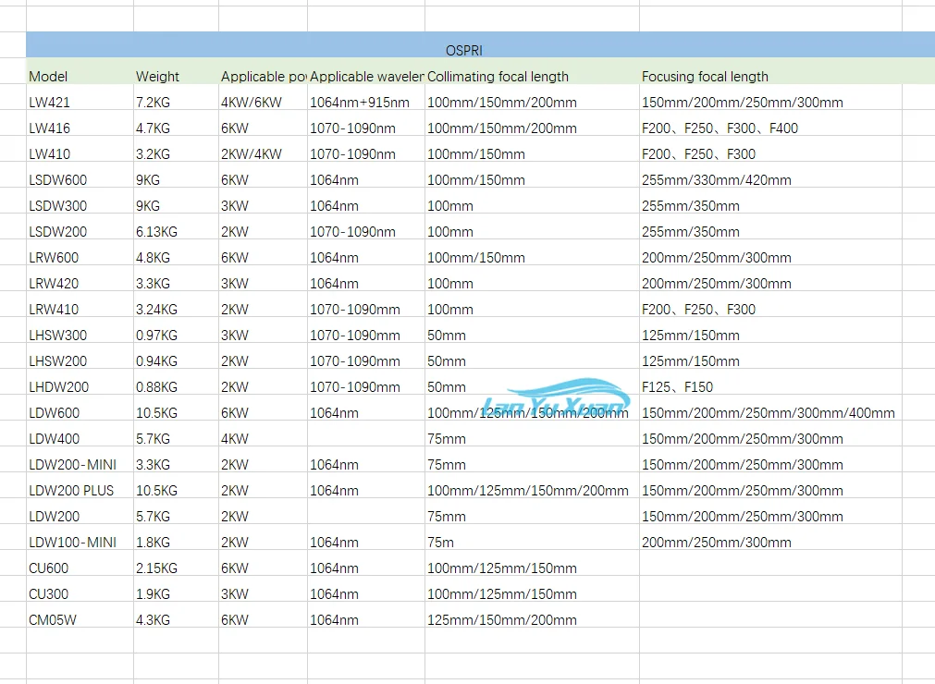This screenshot has height=684, width=935.
Task: Click the 0.94KG weight cell
Action: [176, 356]
